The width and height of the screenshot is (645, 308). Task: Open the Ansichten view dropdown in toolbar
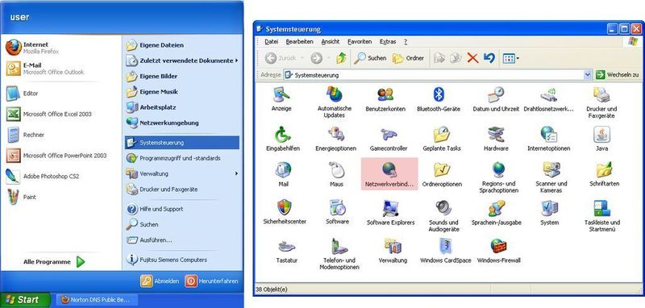[511, 58]
